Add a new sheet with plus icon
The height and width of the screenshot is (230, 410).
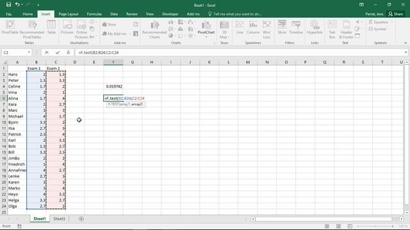point(81,218)
